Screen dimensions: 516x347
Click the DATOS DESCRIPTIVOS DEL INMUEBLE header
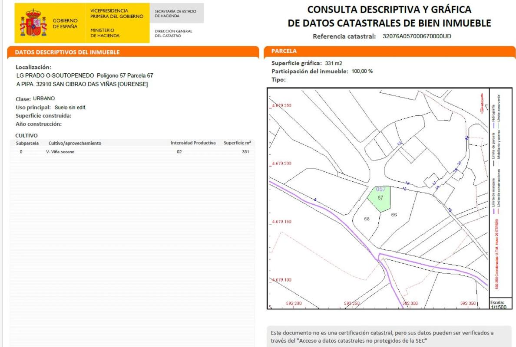tap(67, 52)
